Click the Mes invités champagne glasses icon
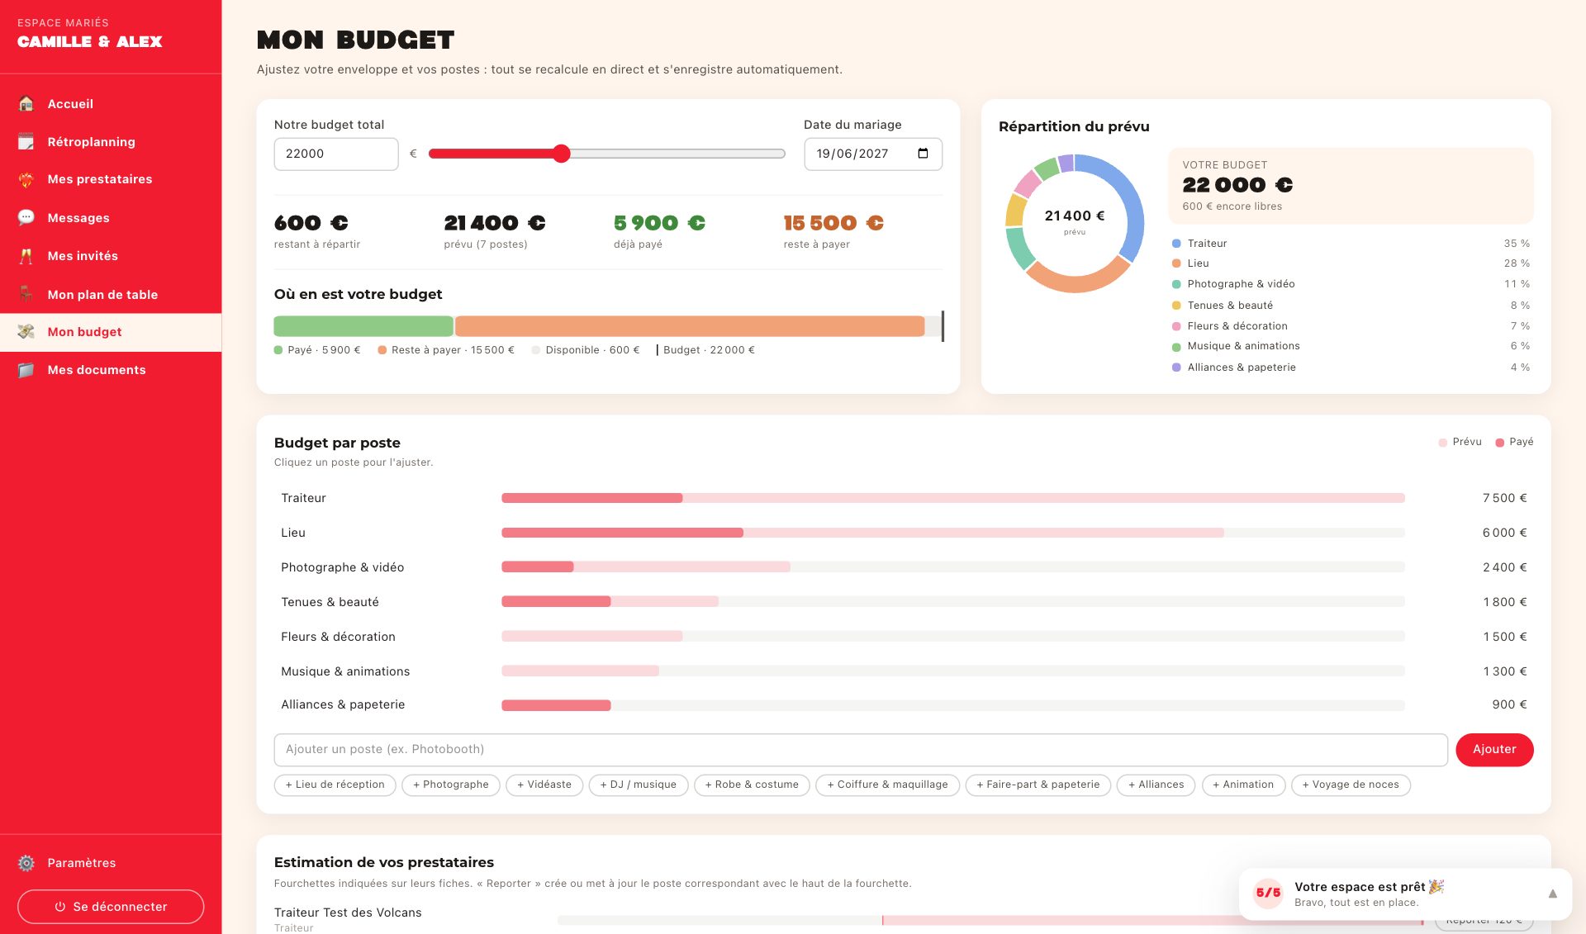This screenshot has height=934, width=1586. coord(26,256)
